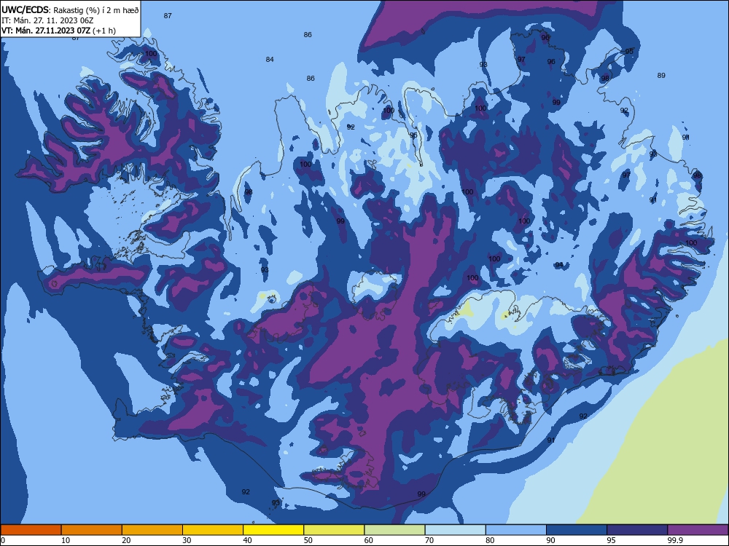Select the purple above-99.9 legend swatch
Viewport: 729px width, 546px height.
pyautogui.click(x=698, y=530)
